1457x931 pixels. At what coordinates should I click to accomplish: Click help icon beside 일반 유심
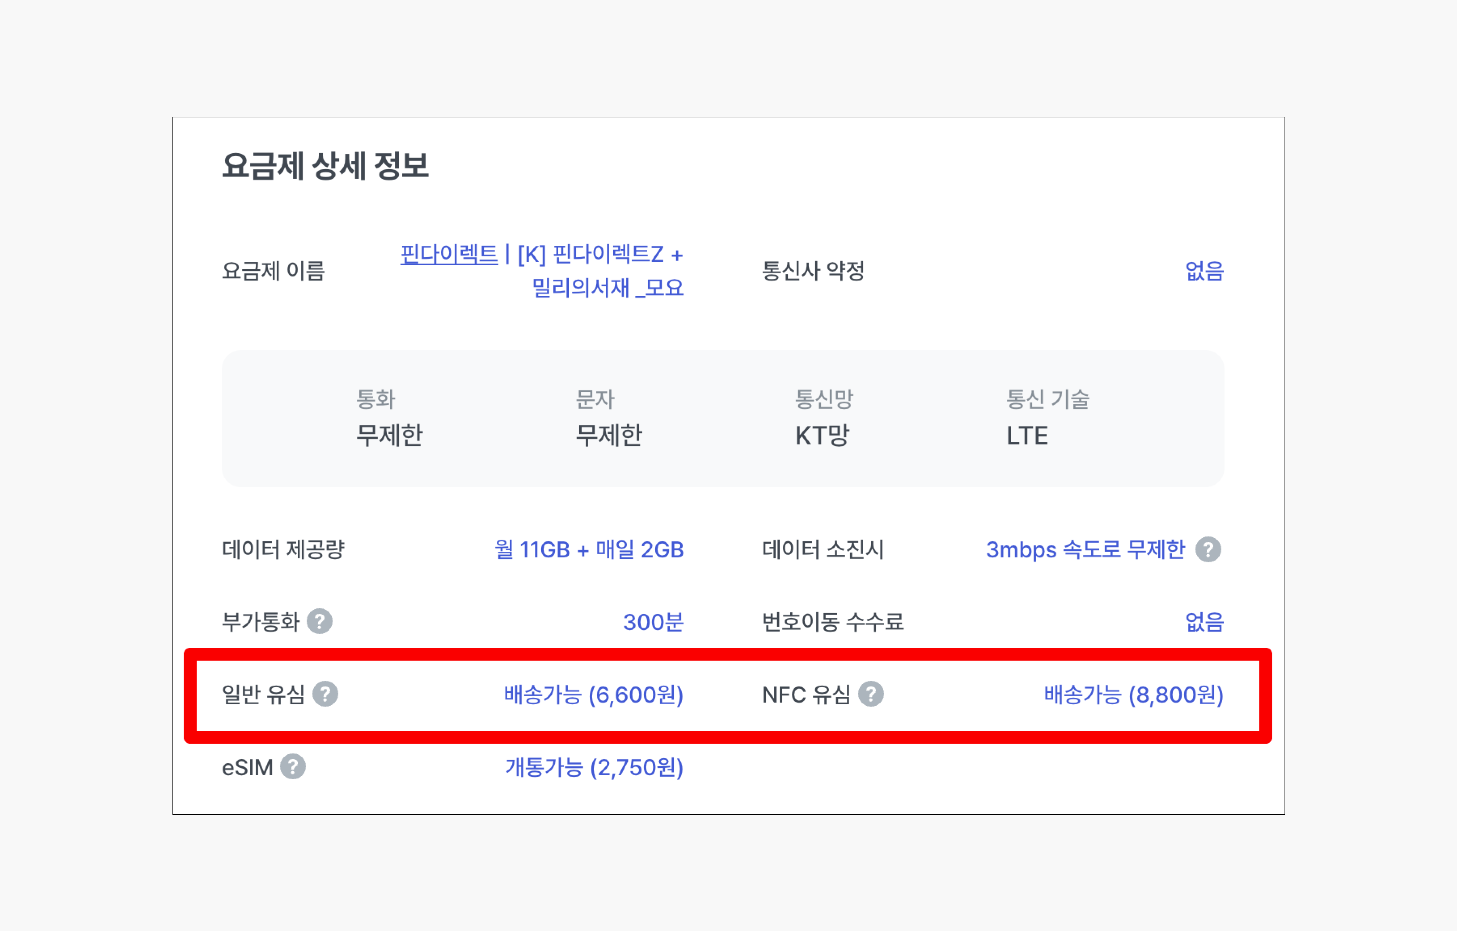[325, 694]
